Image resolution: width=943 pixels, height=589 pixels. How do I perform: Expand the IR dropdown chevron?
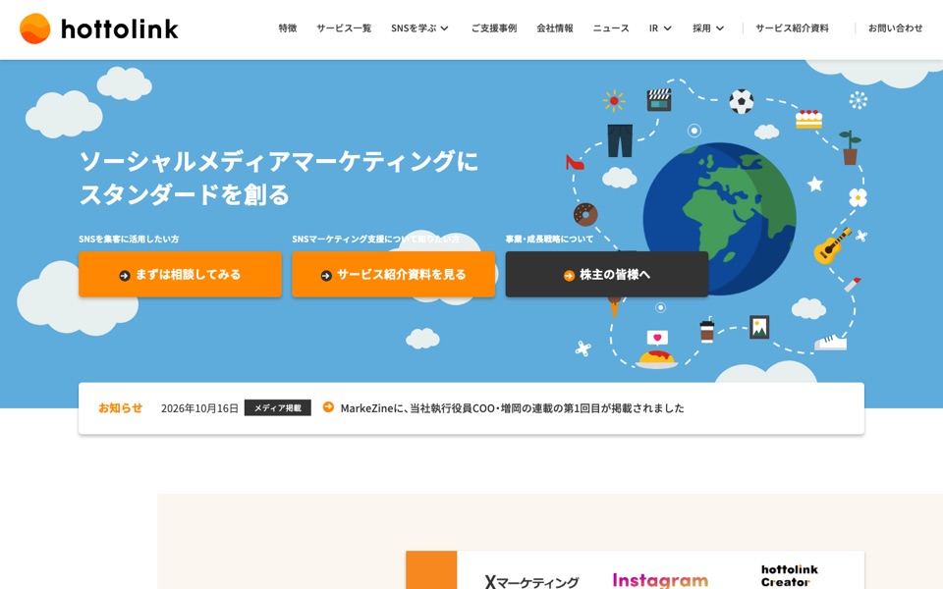pyautogui.click(x=668, y=28)
